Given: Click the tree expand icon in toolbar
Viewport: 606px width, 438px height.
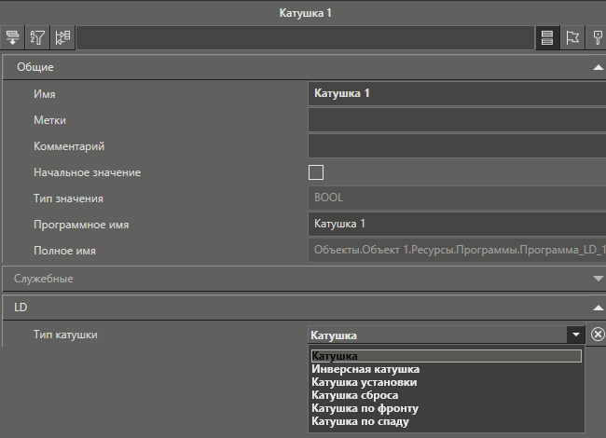Looking at the screenshot, I should 63,38.
